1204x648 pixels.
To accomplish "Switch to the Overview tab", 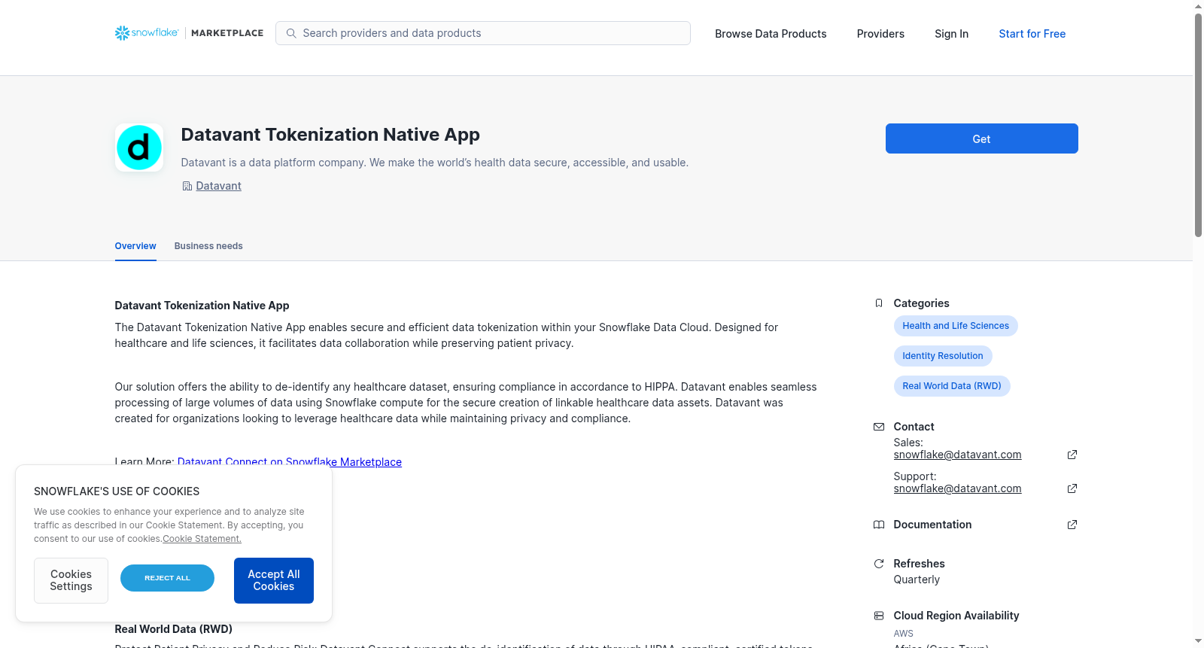I will coord(135,246).
